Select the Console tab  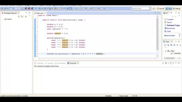tap(73, 63)
